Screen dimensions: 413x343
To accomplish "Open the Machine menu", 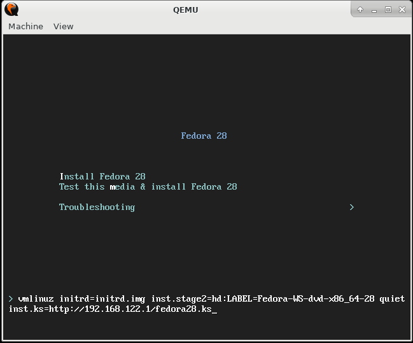I will click(25, 26).
